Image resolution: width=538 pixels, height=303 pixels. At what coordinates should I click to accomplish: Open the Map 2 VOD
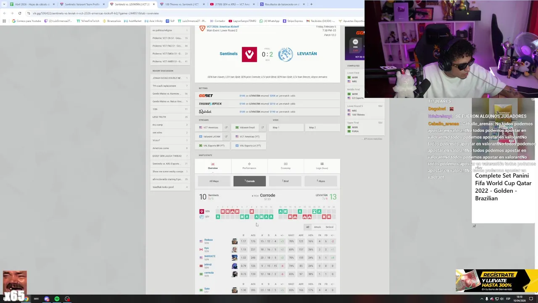(322, 128)
